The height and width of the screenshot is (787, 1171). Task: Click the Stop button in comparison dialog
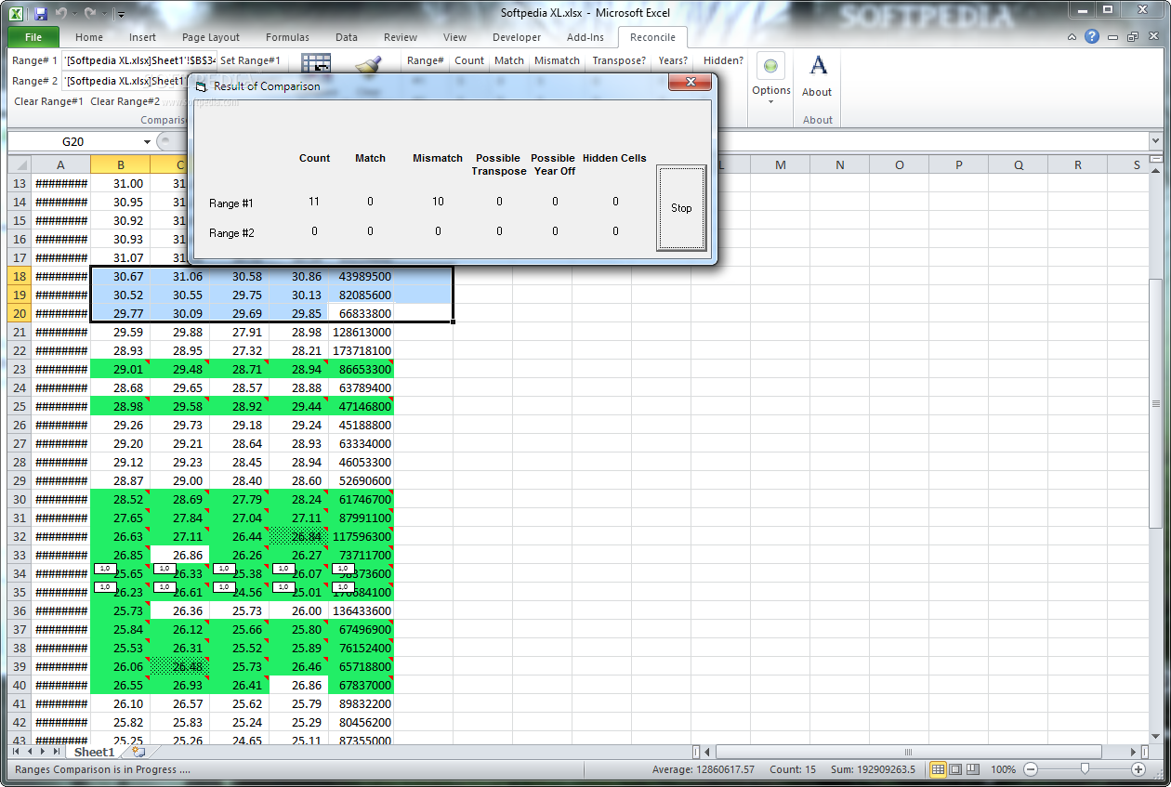coord(681,208)
